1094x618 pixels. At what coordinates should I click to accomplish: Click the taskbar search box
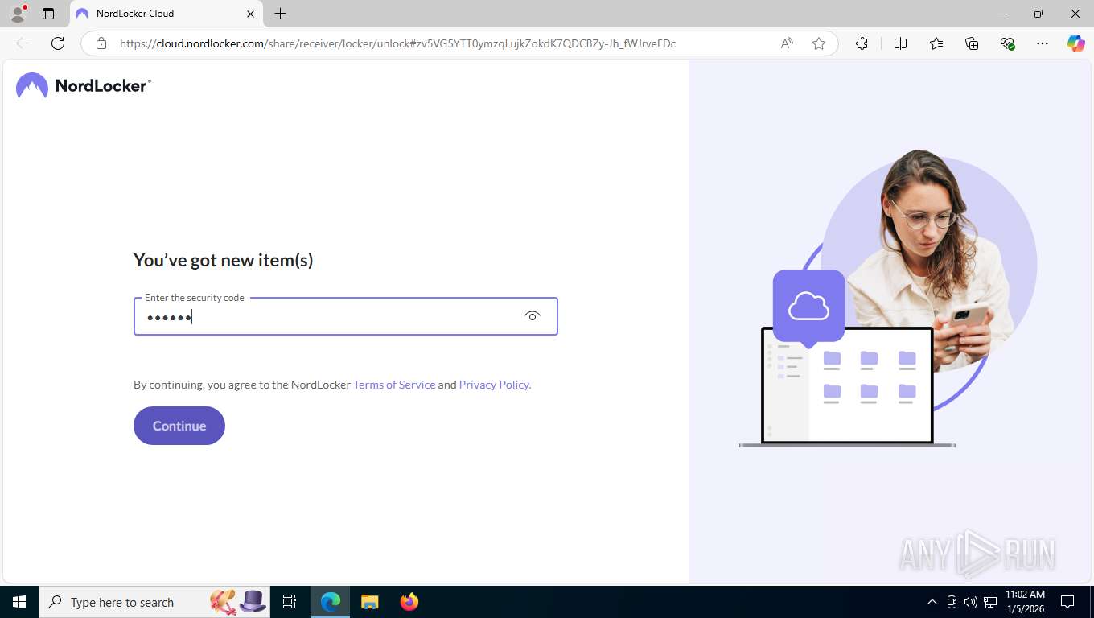point(155,602)
